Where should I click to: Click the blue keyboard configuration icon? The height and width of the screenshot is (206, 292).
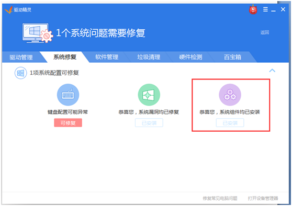(x=68, y=95)
